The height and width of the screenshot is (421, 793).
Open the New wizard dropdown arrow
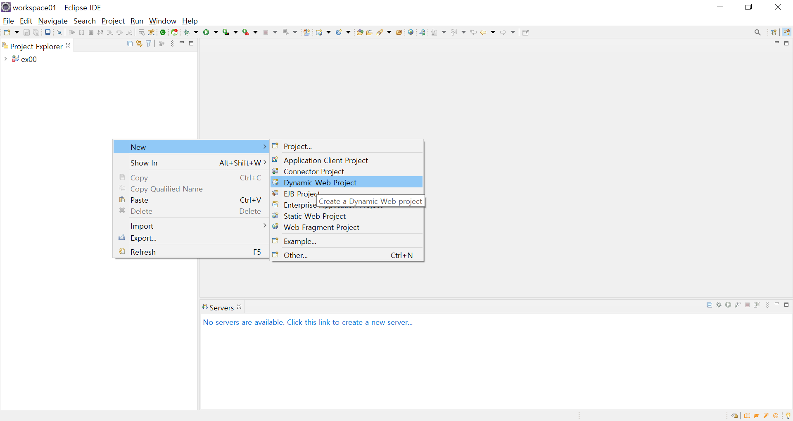point(17,32)
